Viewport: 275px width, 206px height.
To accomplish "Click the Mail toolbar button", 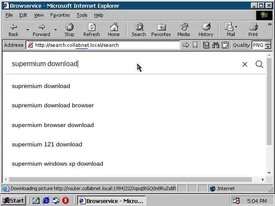I will coord(229,30).
